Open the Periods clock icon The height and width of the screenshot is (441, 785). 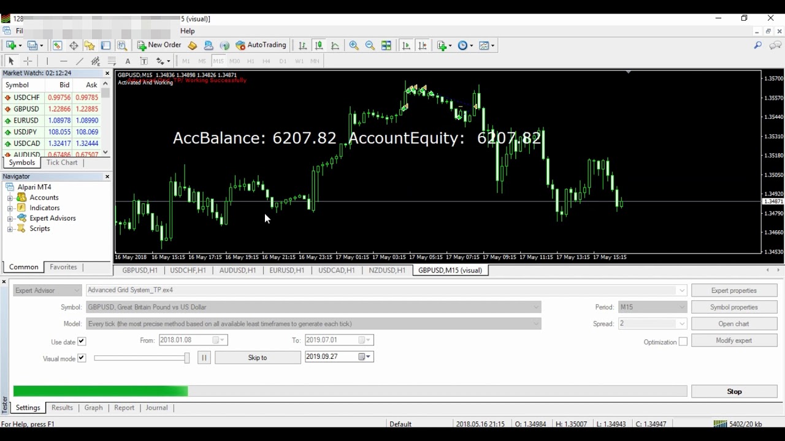point(463,45)
